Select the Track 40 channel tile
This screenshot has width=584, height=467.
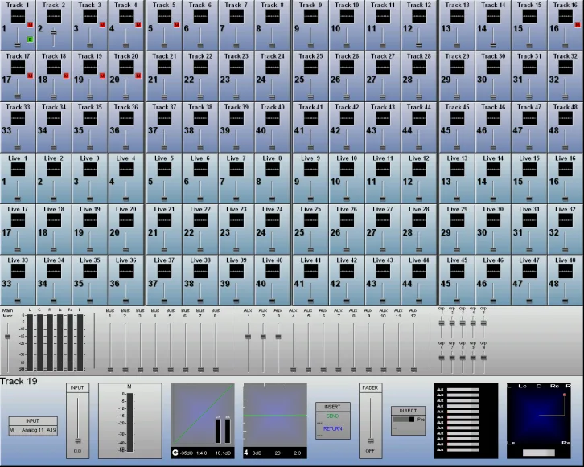(273, 127)
